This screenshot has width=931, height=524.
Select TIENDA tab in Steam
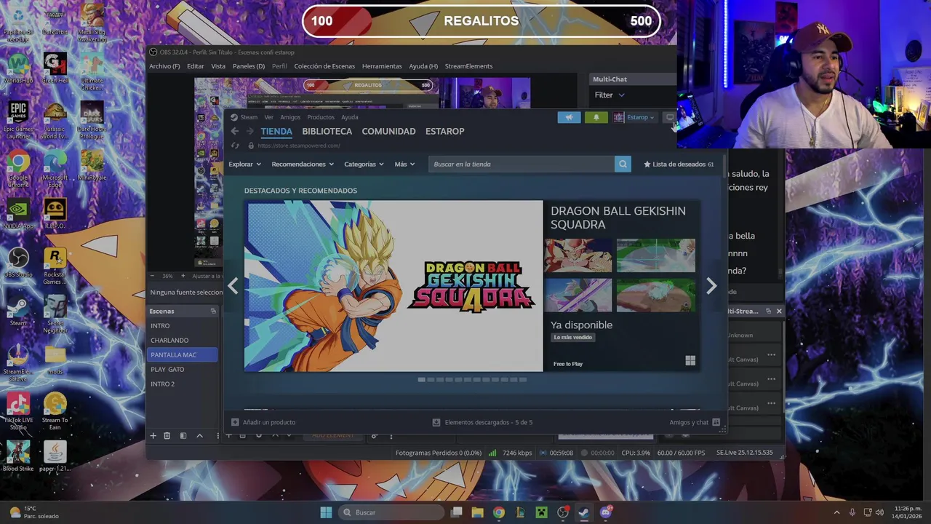pos(276,131)
